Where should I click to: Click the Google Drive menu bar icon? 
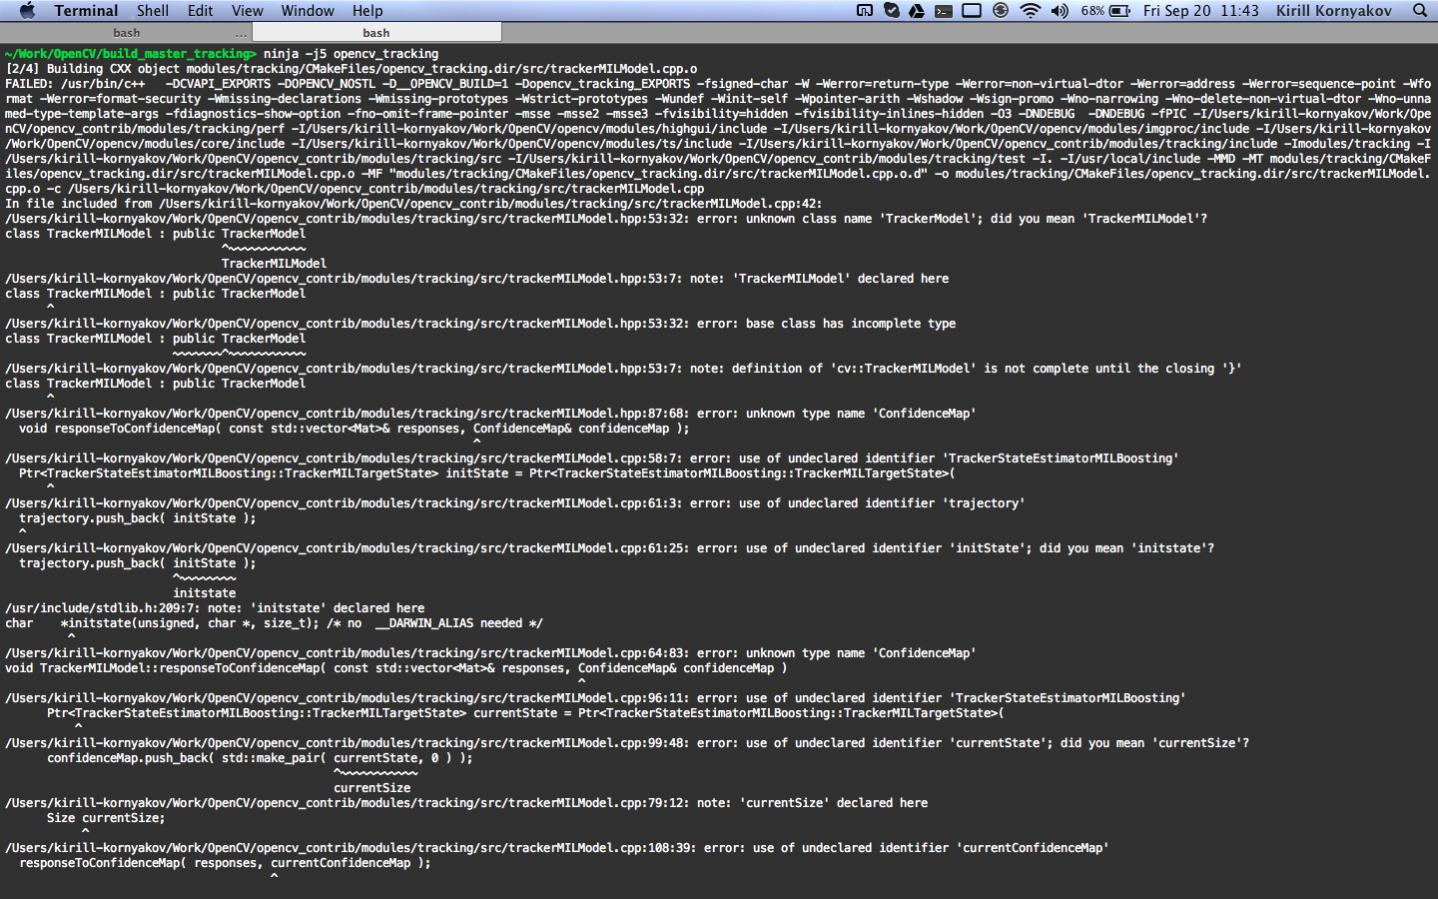917,10
